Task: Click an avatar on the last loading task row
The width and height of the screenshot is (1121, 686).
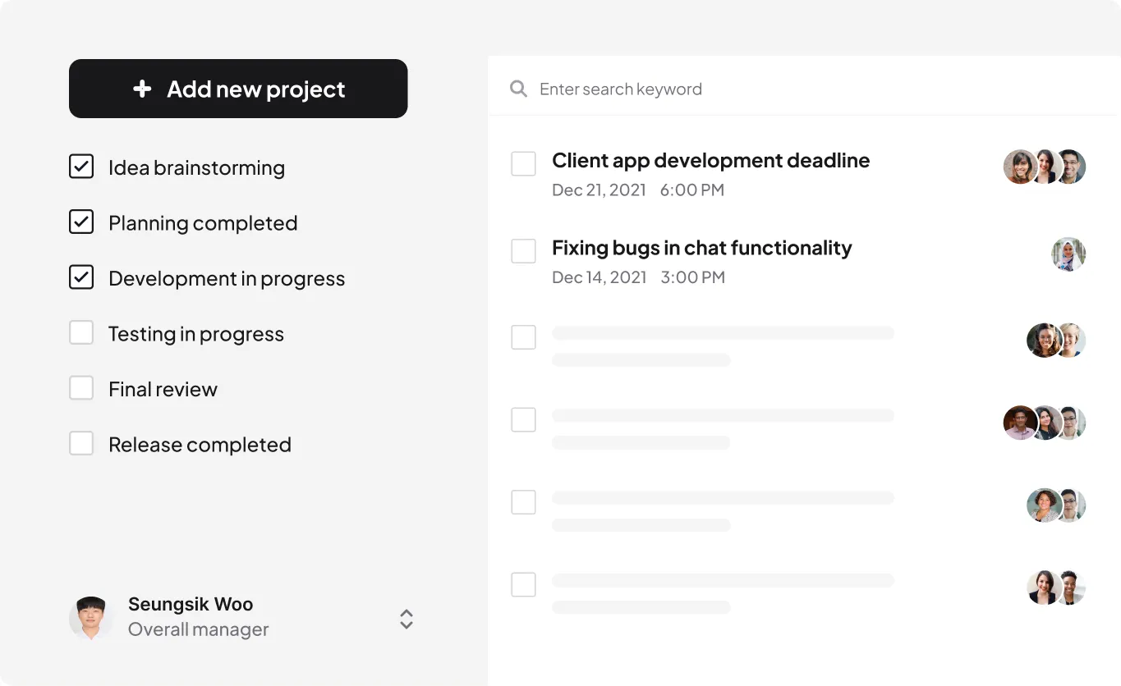Action: (1055, 588)
